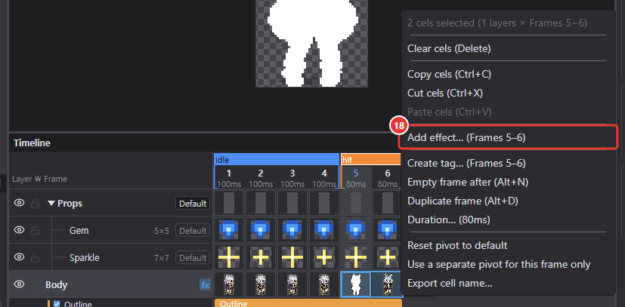Uncheck the Outline effect checkbox
This screenshot has height=307, width=625.
click(57, 304)
